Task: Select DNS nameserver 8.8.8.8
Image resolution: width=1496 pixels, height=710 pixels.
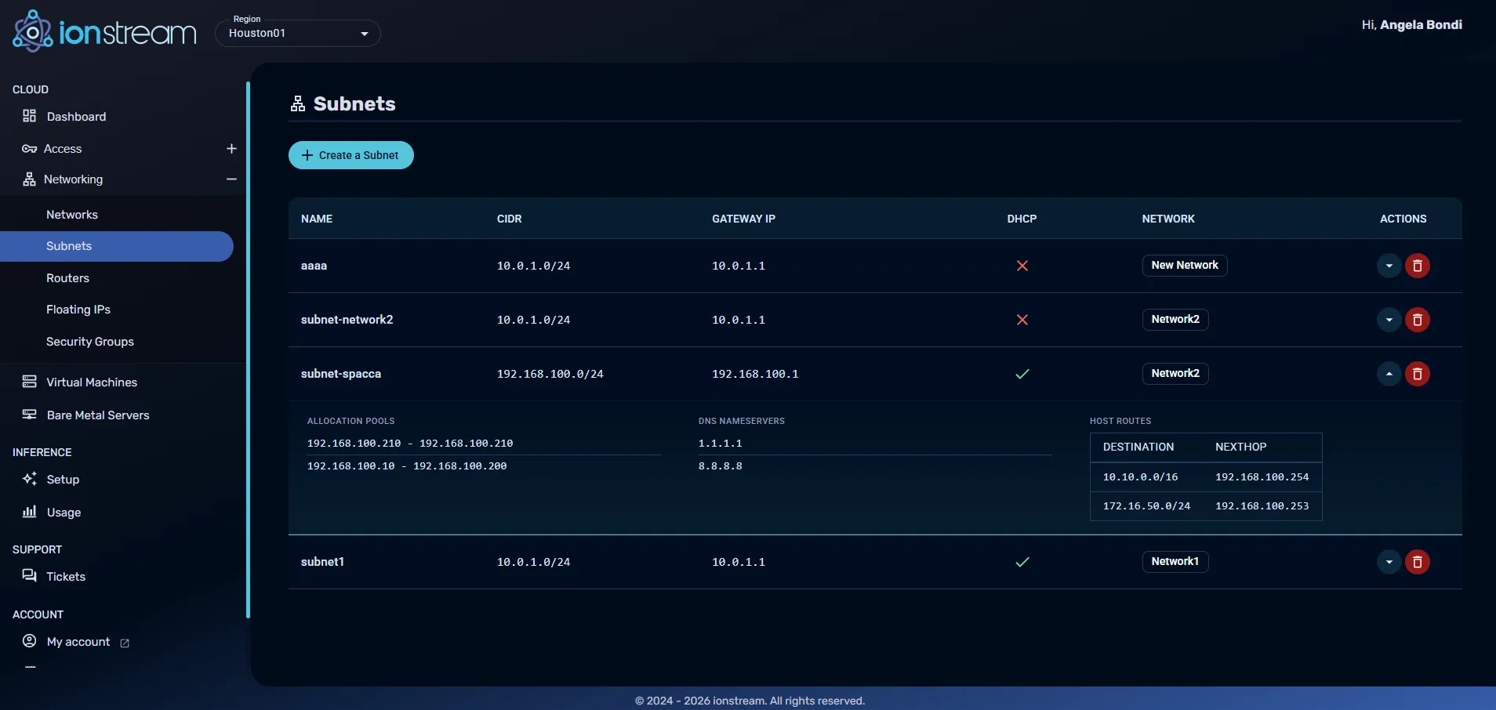Action: click(x=721, y=466)
